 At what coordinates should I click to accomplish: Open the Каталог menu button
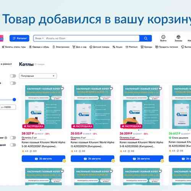[19, 38]
